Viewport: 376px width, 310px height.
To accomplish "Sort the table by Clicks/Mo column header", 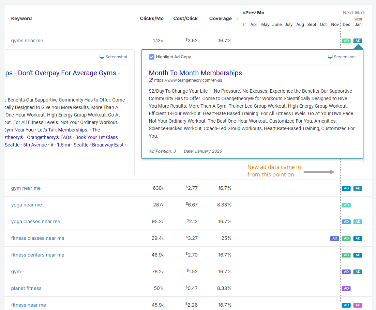I will click(152, 18).
